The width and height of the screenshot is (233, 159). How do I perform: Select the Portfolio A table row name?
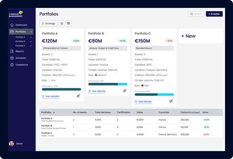[47, 118]
